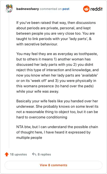Click the "with secretive behaviour." line
107x174 pixels.
[37, 44]
